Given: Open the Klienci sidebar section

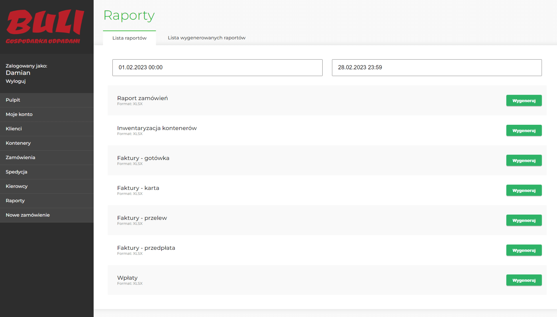Looking at the screenshot, I should (14, 129).
